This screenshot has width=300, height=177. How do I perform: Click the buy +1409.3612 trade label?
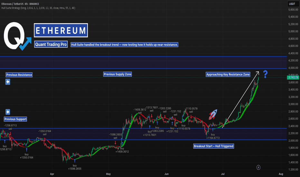[122, 150]
